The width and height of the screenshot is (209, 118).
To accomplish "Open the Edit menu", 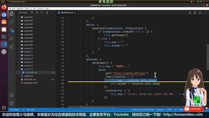I will 14,9.
